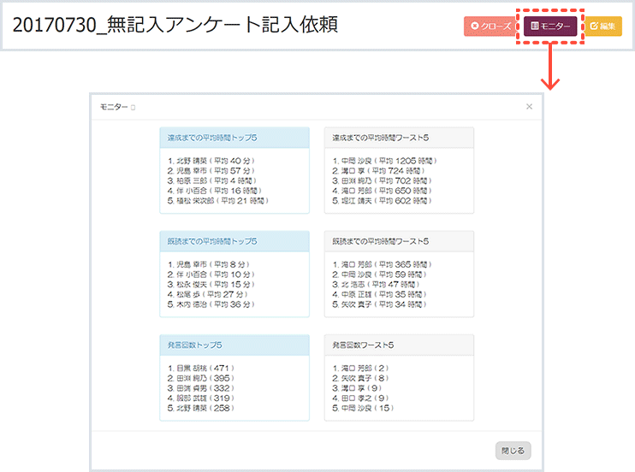Open the モニター button in the header
This screenshot has width=635, height=472.
(x=550, y=26)
